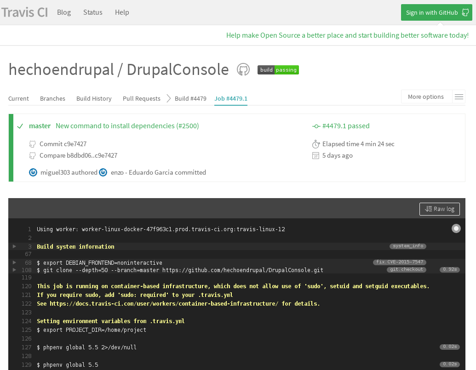This screenshot has width=476, height=370.
Task: Click 'Elapsed time 4 min 24 sec' text
Action: [358, 144]
